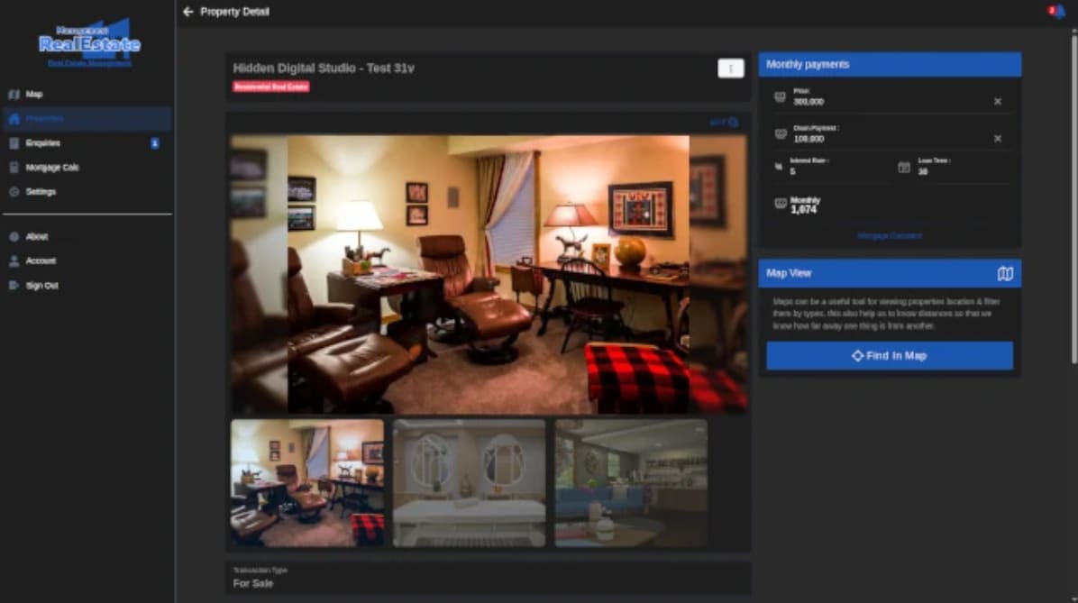
Task: Open the Mortgage Calculator link
Action: 890,235
